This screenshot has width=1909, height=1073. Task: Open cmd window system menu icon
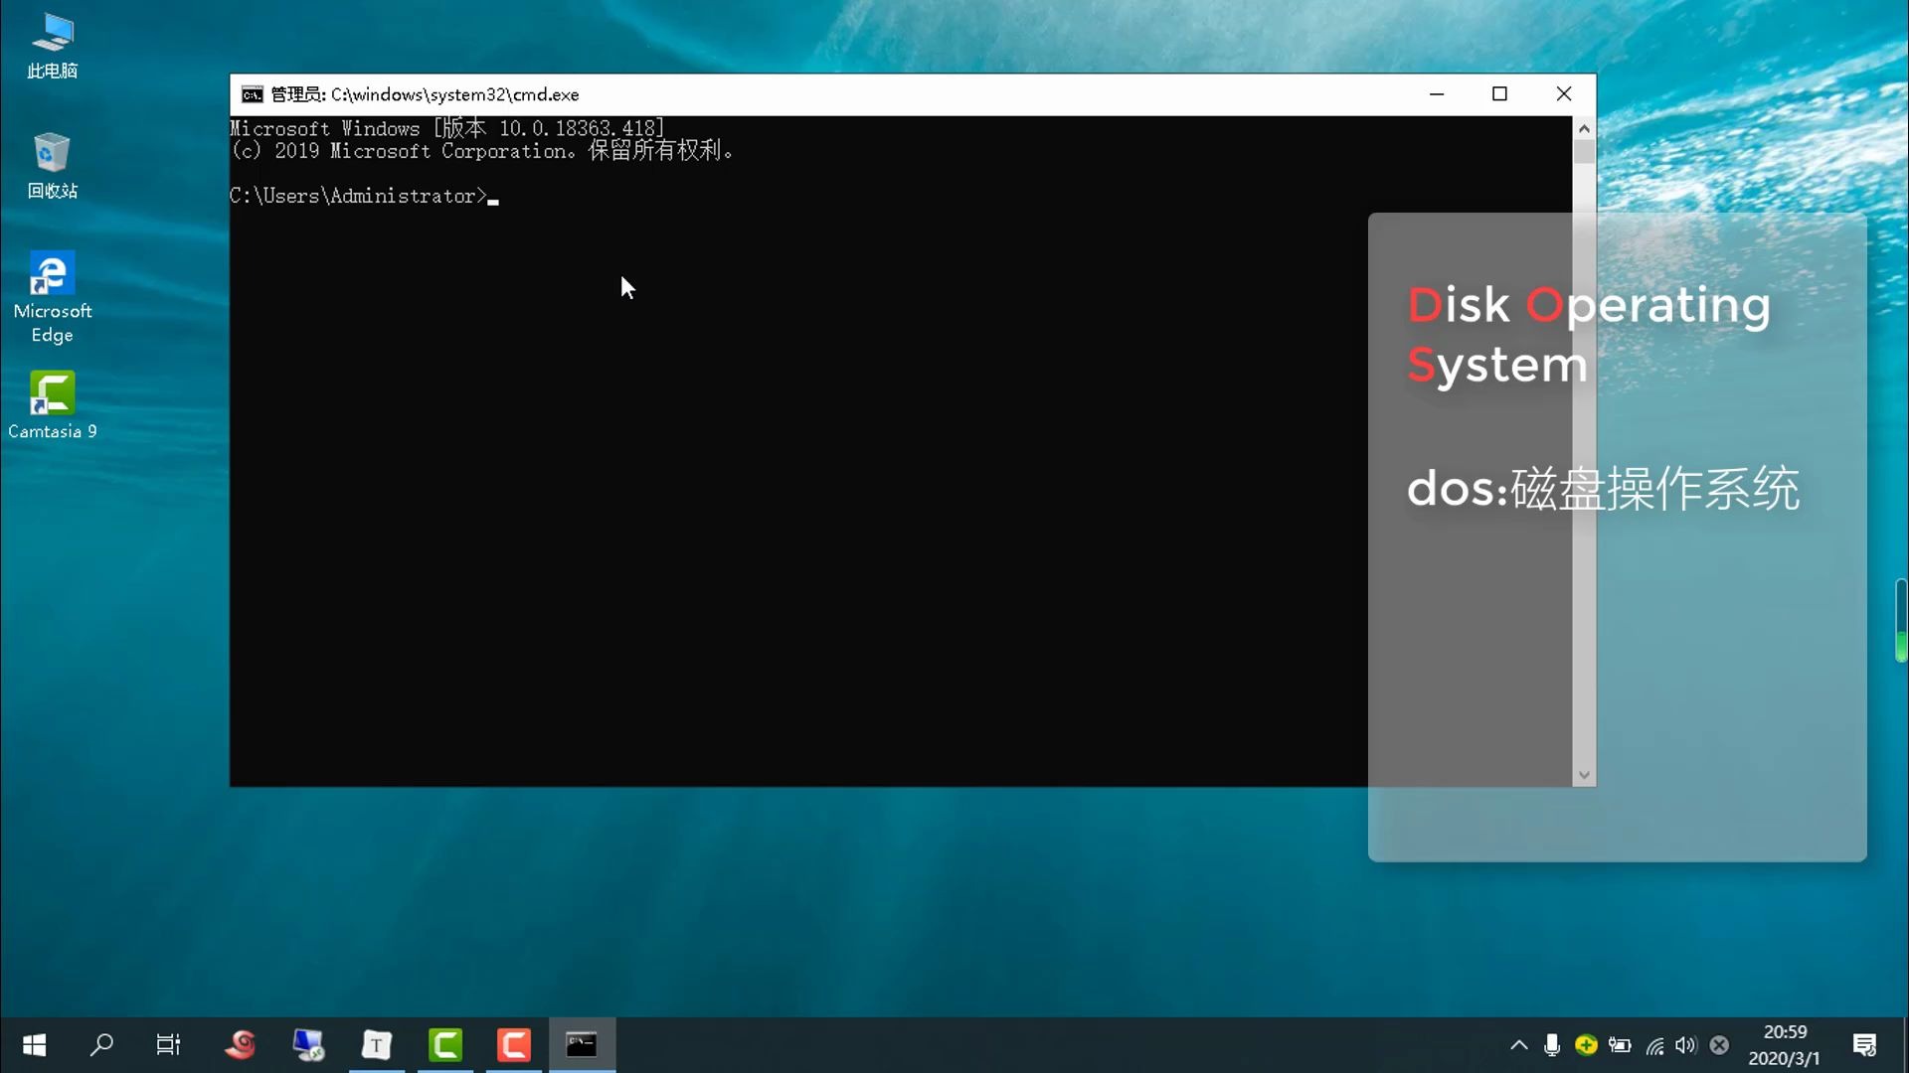pos(253,94)
